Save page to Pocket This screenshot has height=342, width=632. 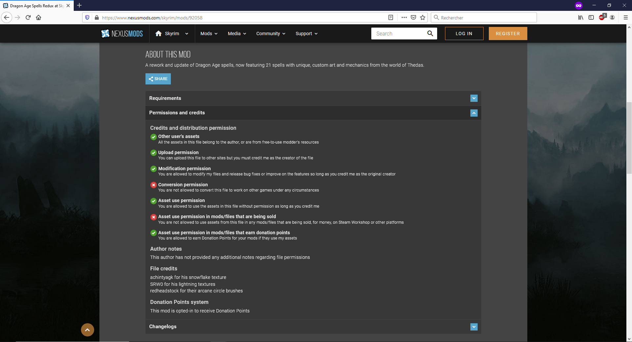tap(413, 18)
